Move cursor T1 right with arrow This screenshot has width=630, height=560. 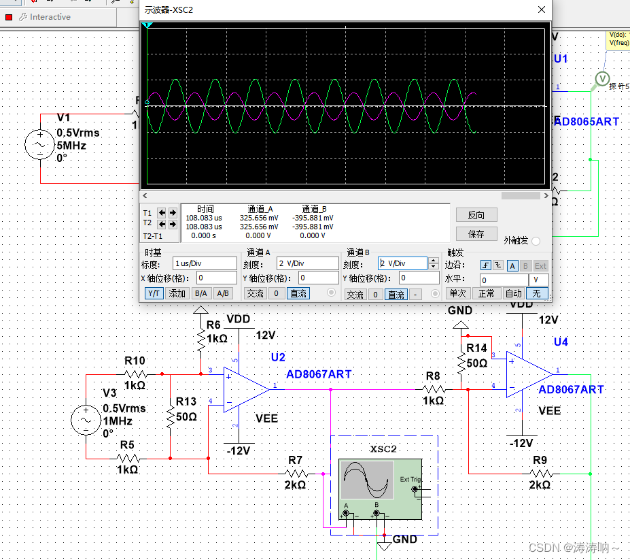pos(173,213)
